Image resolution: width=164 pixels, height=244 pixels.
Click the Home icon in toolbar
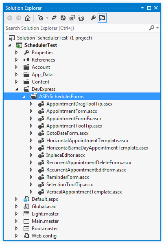pyautogui.click(x=28, y=18)
